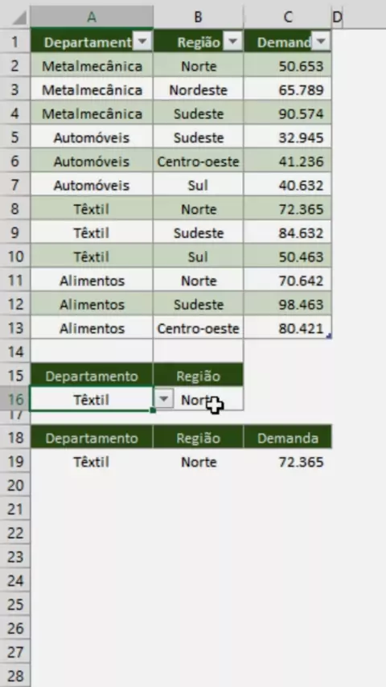Viewport: 386px width, 687px height.
Task: Click the table resize handle below 80.421
Action: [329, 336]
